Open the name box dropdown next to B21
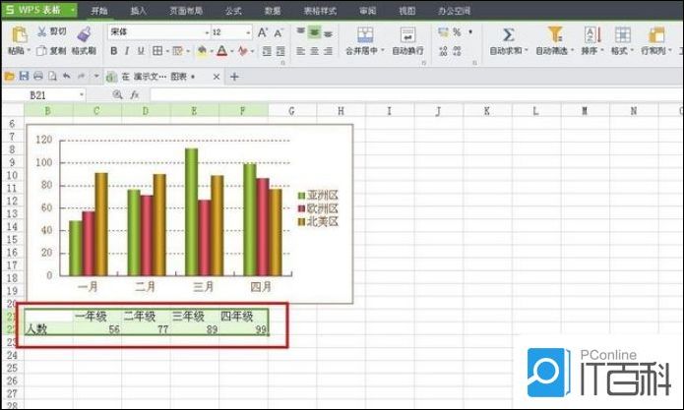 point(82,94)
